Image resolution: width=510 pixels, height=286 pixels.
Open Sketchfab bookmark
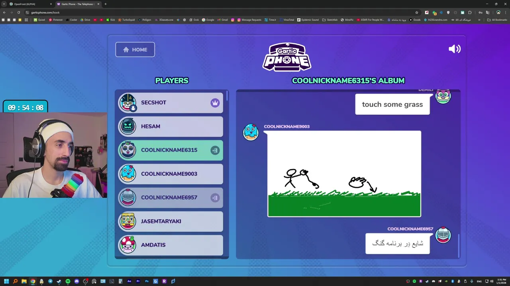coord(330,20)
